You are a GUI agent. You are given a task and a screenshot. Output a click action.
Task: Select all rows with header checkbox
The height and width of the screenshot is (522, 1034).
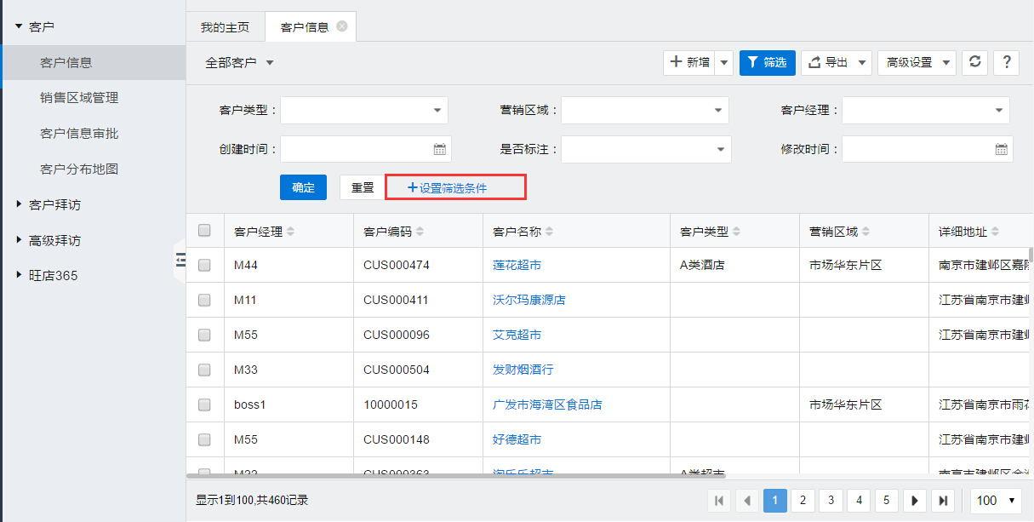[x=204, y=230]
